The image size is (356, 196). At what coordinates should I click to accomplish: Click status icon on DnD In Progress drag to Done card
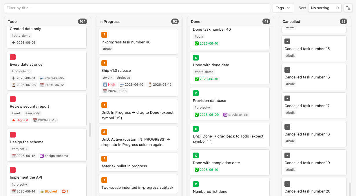[x=104, y=105]
